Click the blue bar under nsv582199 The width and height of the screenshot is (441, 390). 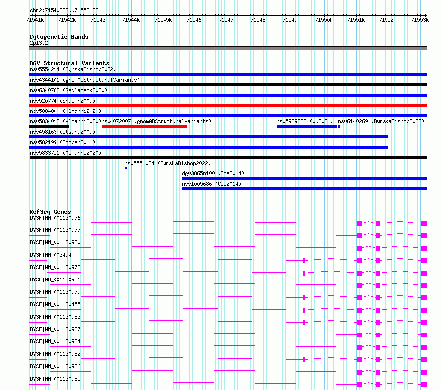209,147
